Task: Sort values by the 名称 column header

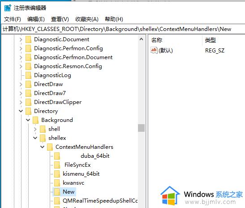Action: tap(157, 40)
